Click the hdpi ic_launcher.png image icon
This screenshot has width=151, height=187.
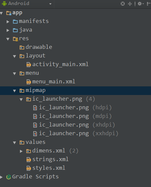[x=35, y=108]
